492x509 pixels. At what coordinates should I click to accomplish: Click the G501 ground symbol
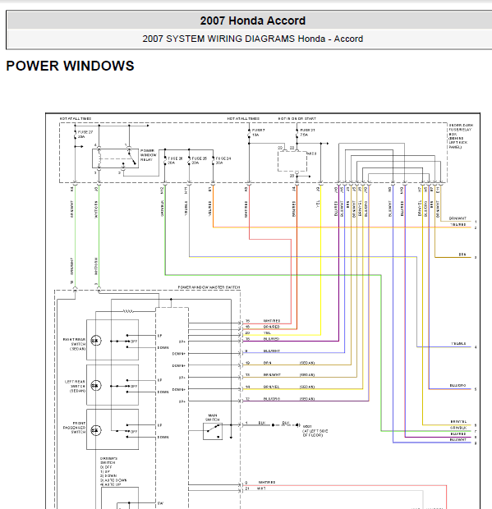[298, 425]
